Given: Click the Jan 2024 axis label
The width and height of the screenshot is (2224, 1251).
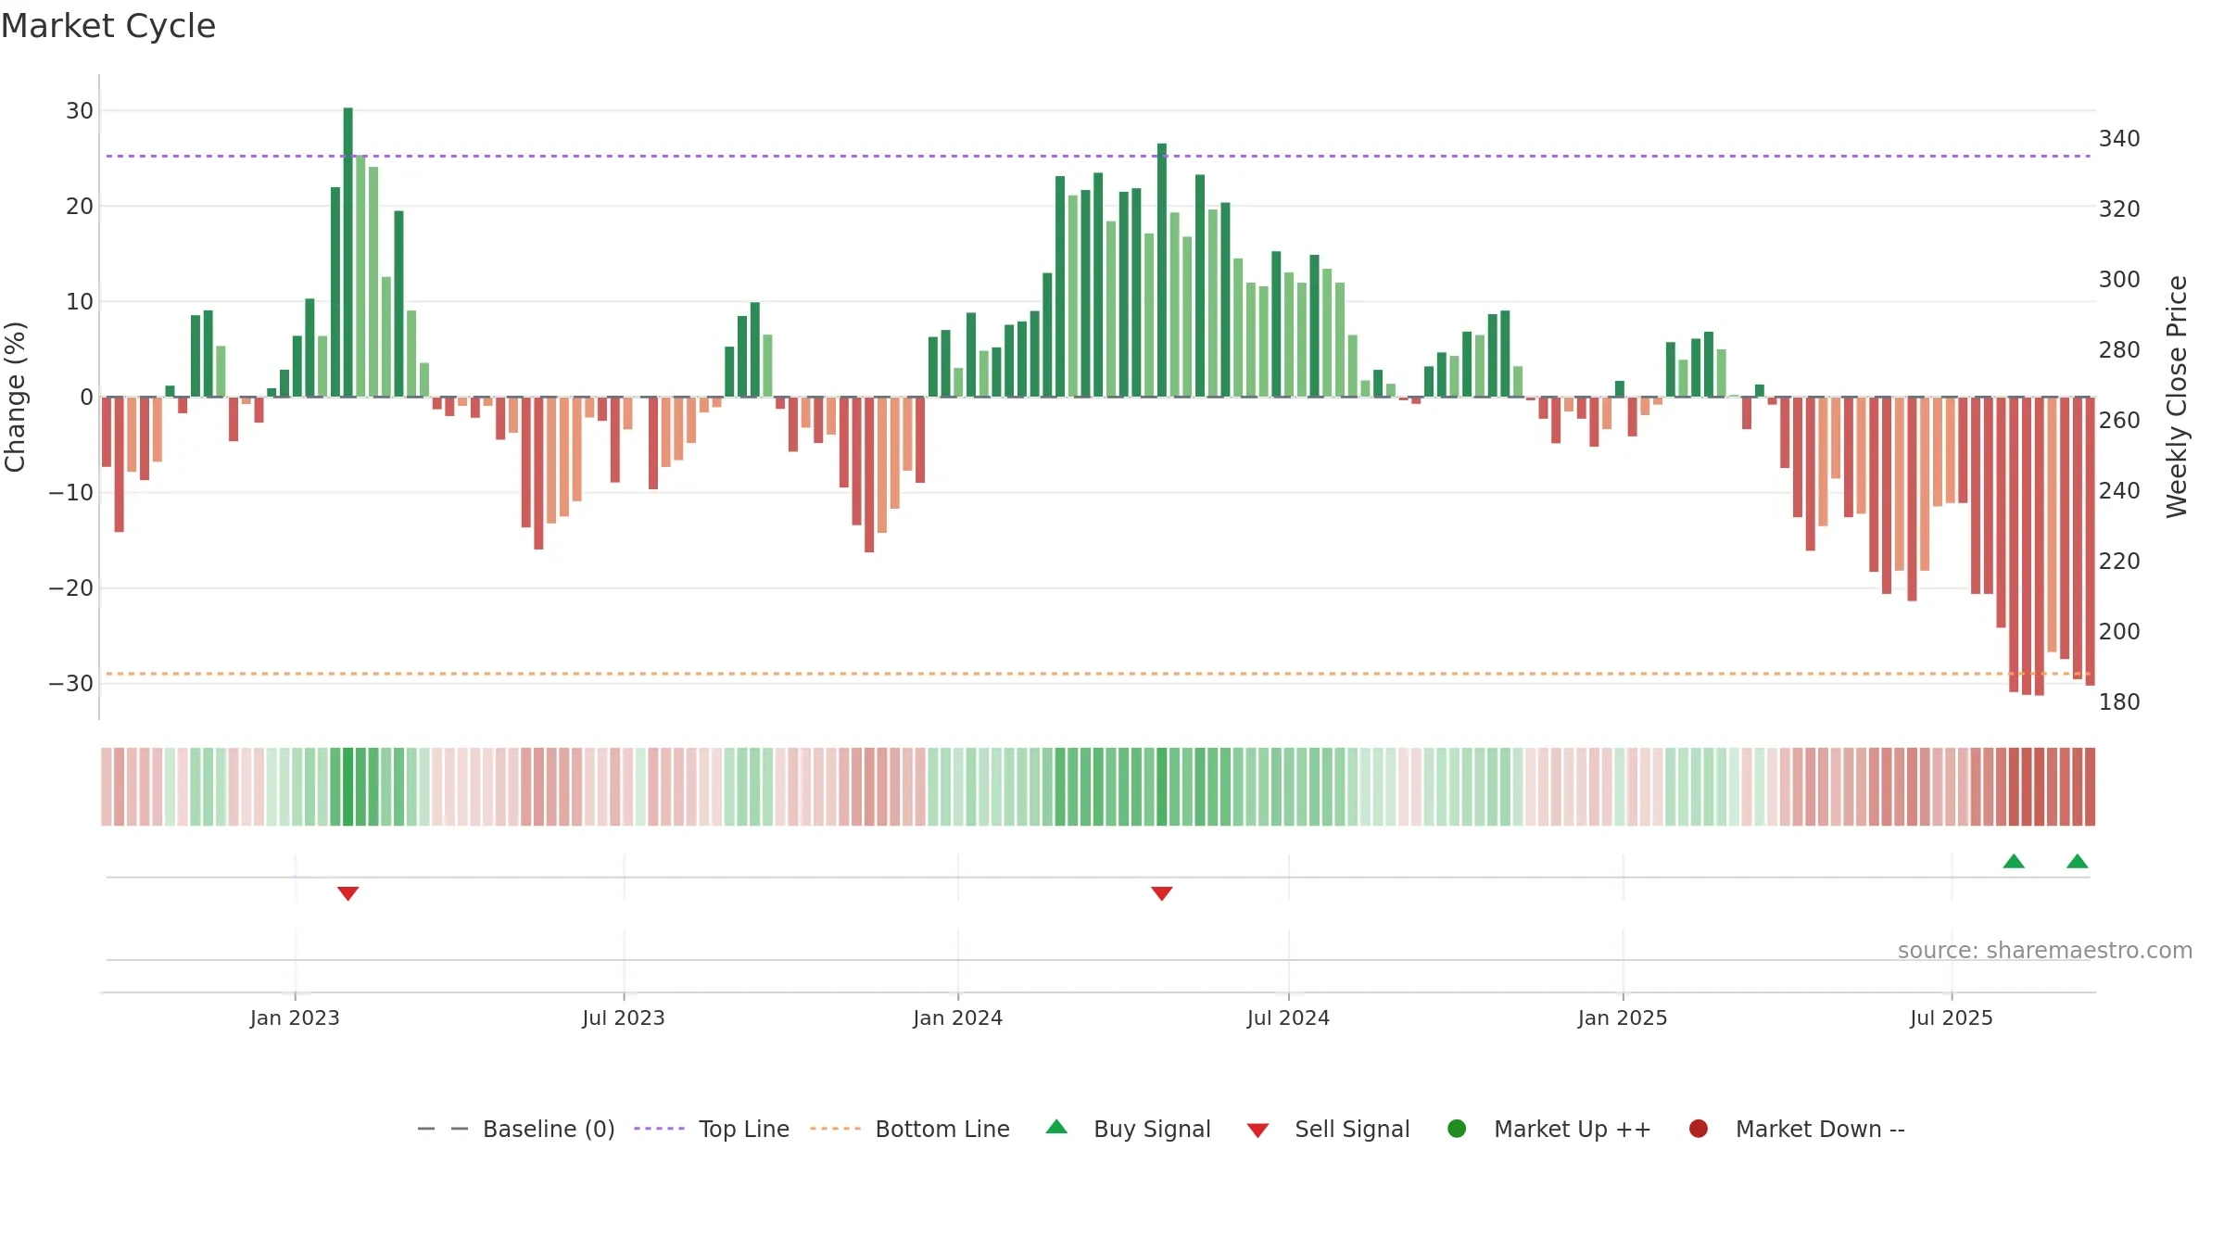Looking at the screenshot, I should point(957,1017).
